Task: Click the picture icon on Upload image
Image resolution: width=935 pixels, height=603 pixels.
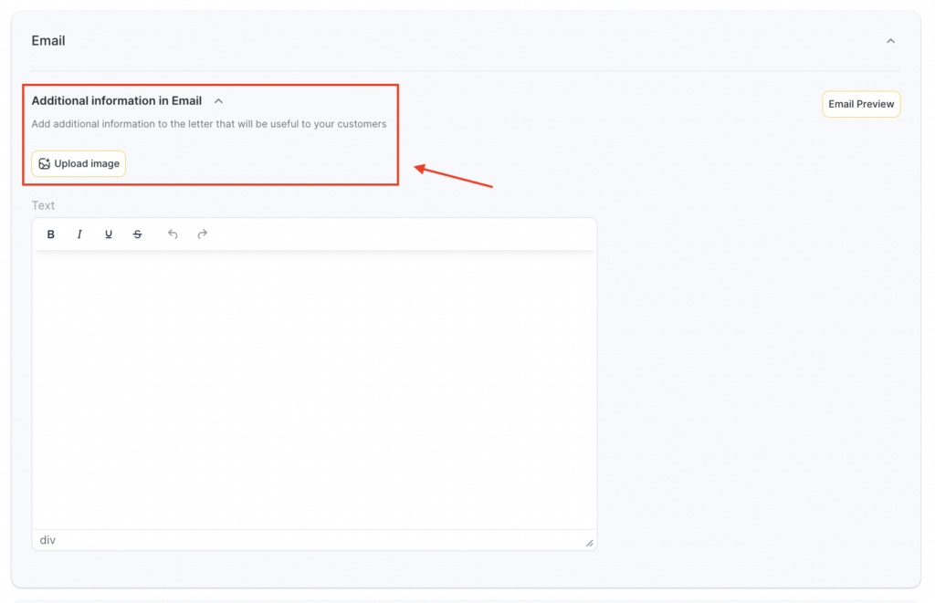Action: click(44, 164)
